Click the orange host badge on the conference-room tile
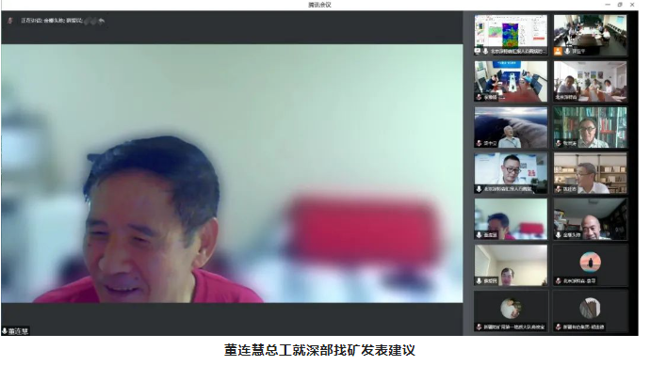This screenshot has height=366, width=651. [559, 52]
